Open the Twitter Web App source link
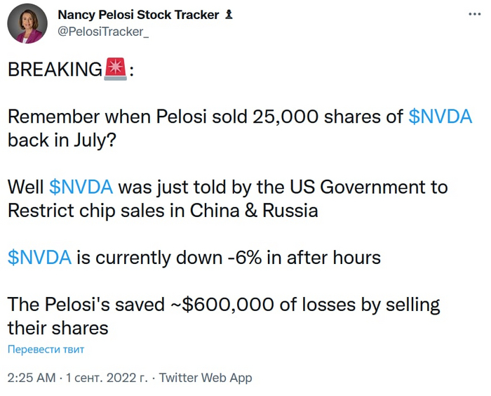 point(206,378)
